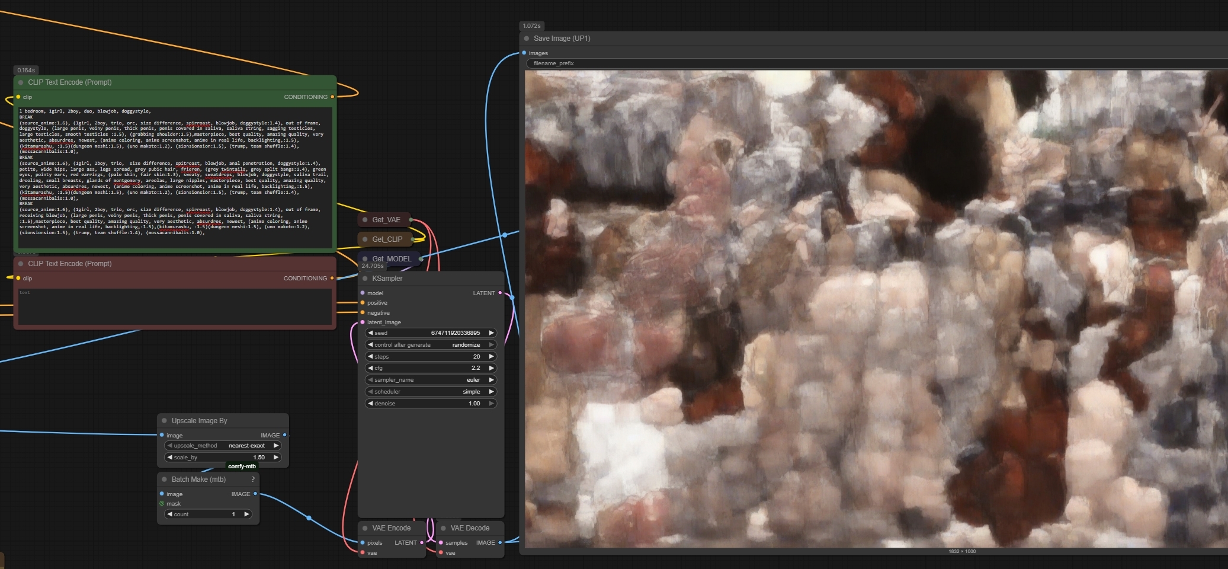Collapse the Save Image (UP1) node
1228x569 pixels.
coord(526,39)
